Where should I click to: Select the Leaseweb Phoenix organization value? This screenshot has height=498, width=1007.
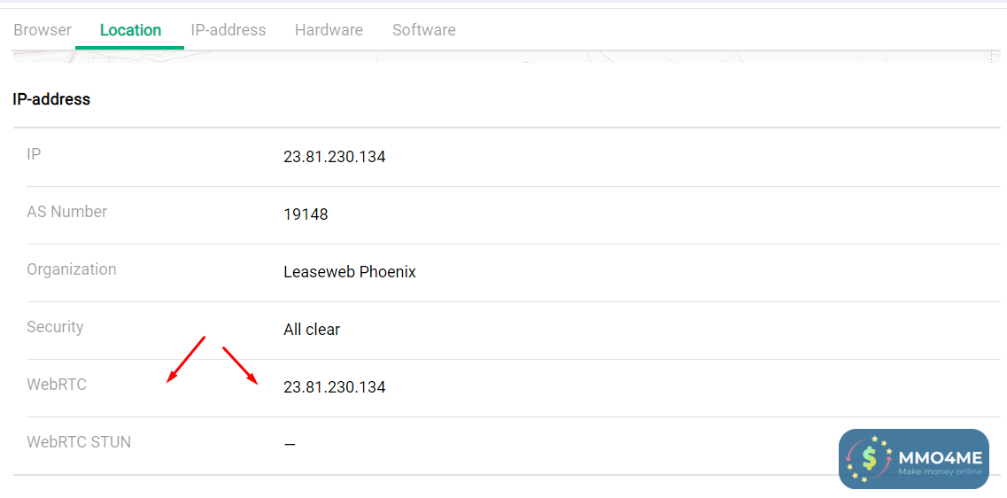tap(349, 272)
